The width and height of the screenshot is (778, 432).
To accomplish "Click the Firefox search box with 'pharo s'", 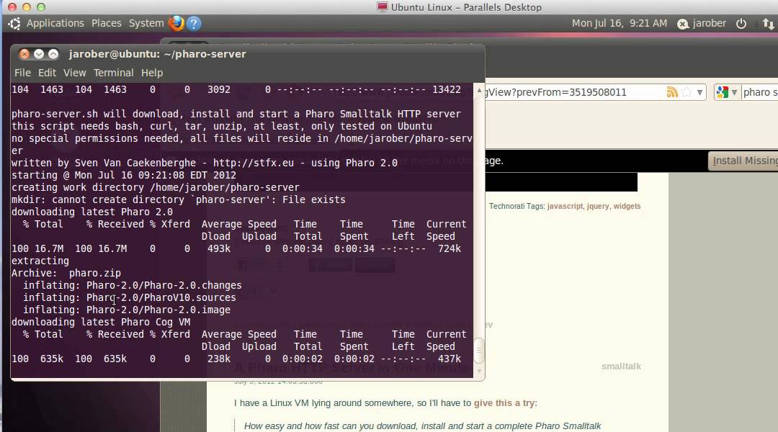I will point(760,92).
